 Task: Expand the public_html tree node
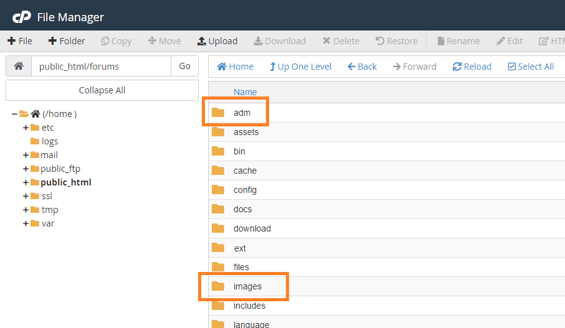pyautogui.click(x=26, y=182)
